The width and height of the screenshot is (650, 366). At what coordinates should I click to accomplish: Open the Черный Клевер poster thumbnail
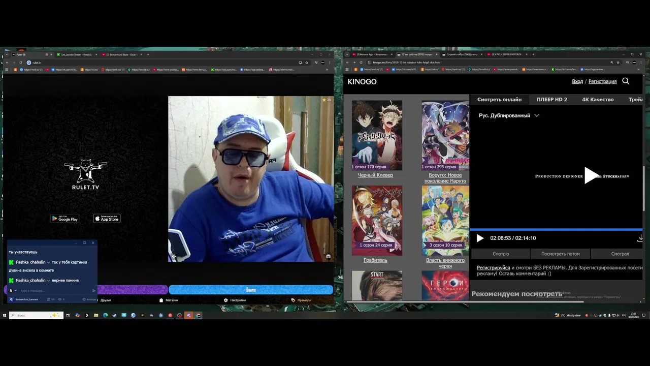(x=377, y=135)
